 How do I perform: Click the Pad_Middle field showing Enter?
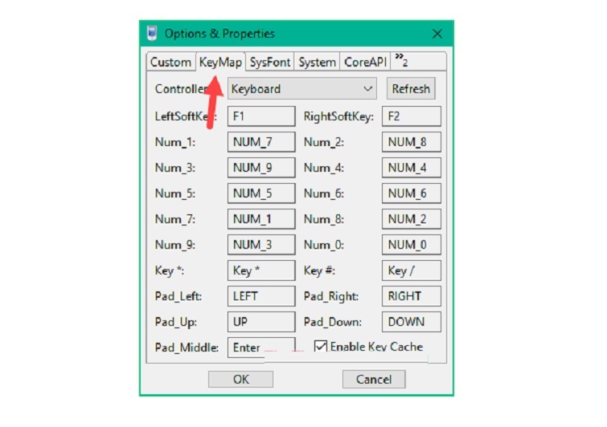click(x=260, y=348)
